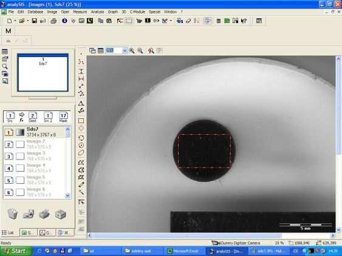
Task: Click the Mask 17 buffer button
Action: [x=63, y=117]
